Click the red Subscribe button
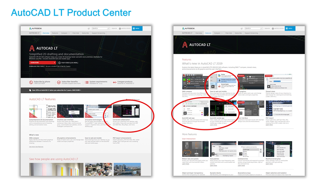The width and height of the screenshot is (325, 183). pyautogui.click(x=42, y=63)
